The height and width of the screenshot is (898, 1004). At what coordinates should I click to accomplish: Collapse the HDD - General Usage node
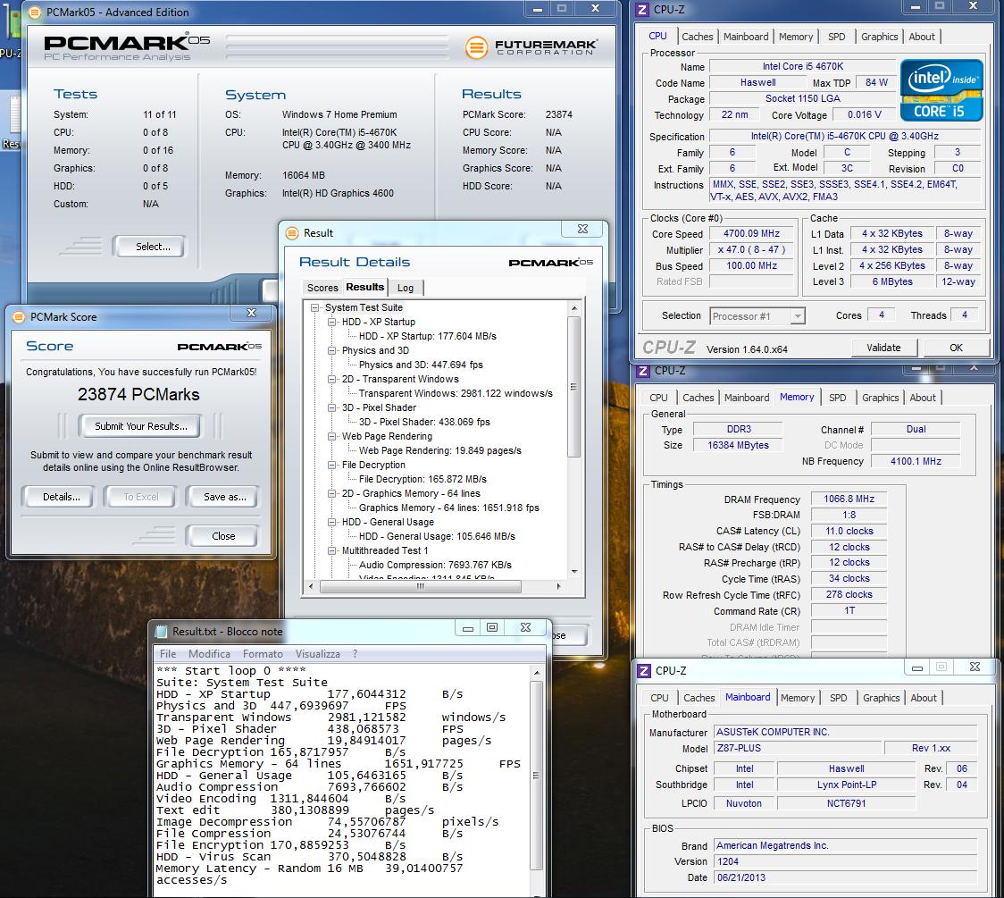[331, 522]
